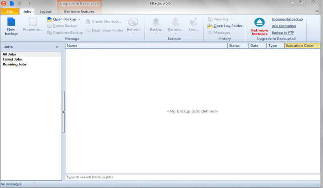Expand Refresh dropdown arrow
The height and width of the screenshot is (188, 323).
point(133,34)
